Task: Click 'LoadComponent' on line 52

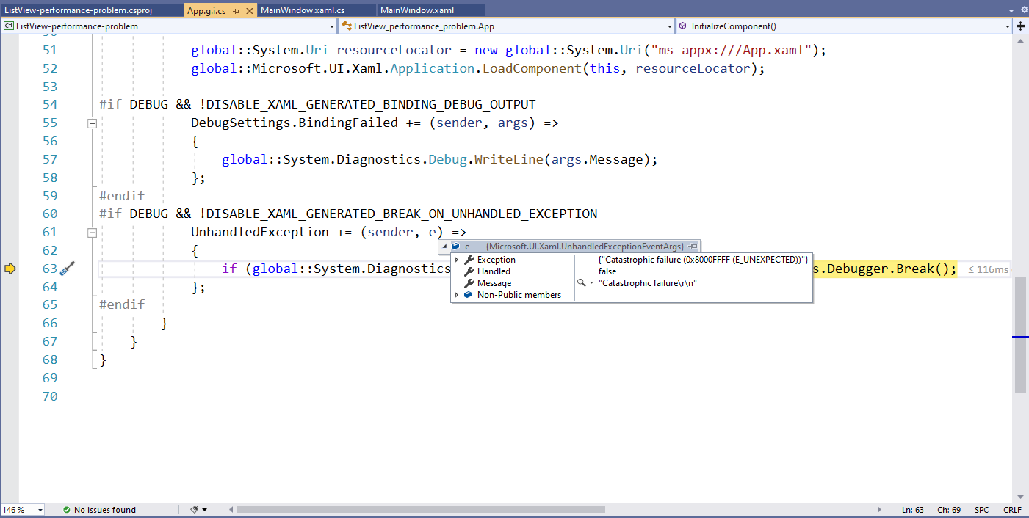Action: point(531,68)
